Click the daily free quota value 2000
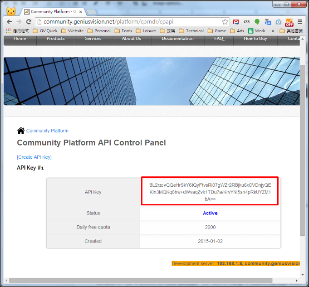This screenshot has width=309, height=287. tap(210, 227)
